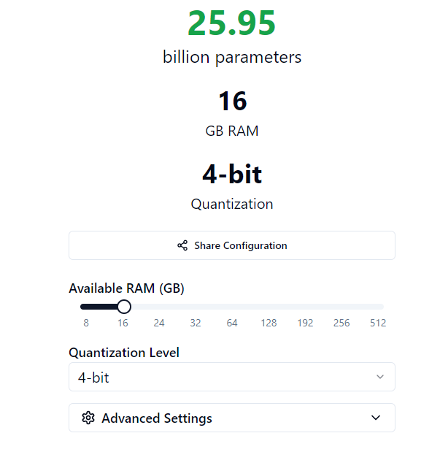This screenshot has width=440, height=452.
Task: Set RAM slider to the 256 GB mark
Action: point(341,307)
